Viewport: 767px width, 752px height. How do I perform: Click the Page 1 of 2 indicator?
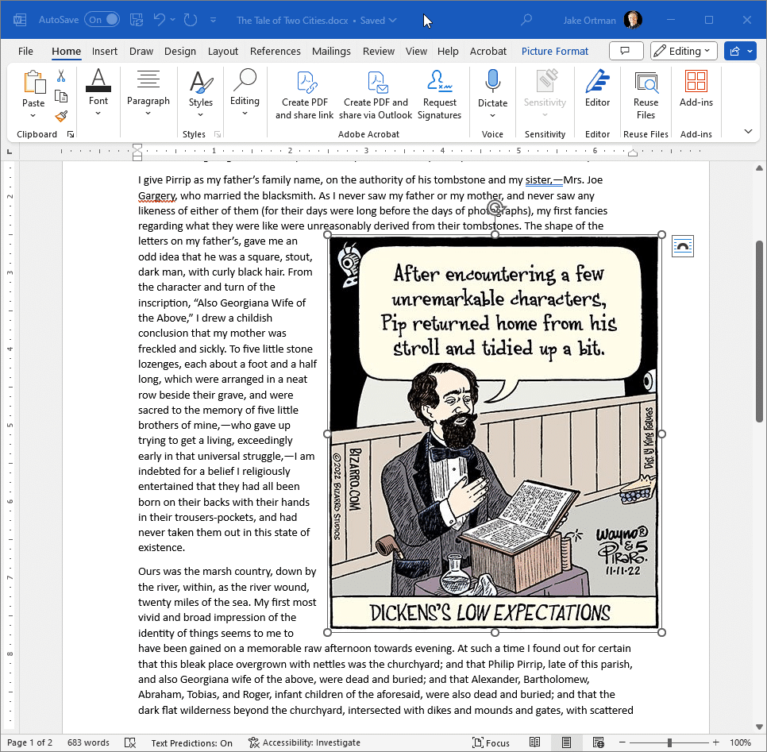[x=30, y=742]
